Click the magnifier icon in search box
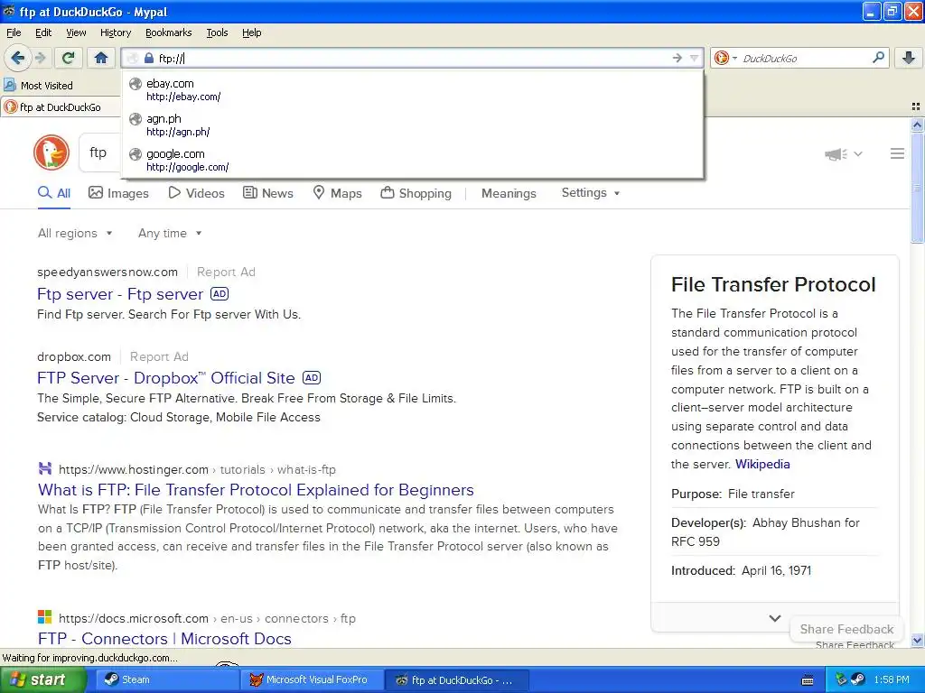 pyautogui.click(x=878, y=58)
